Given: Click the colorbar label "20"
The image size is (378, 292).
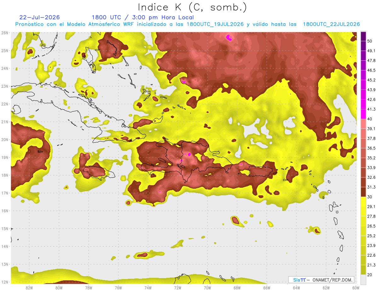Looking at the screenshot, I should pos(370,275).
